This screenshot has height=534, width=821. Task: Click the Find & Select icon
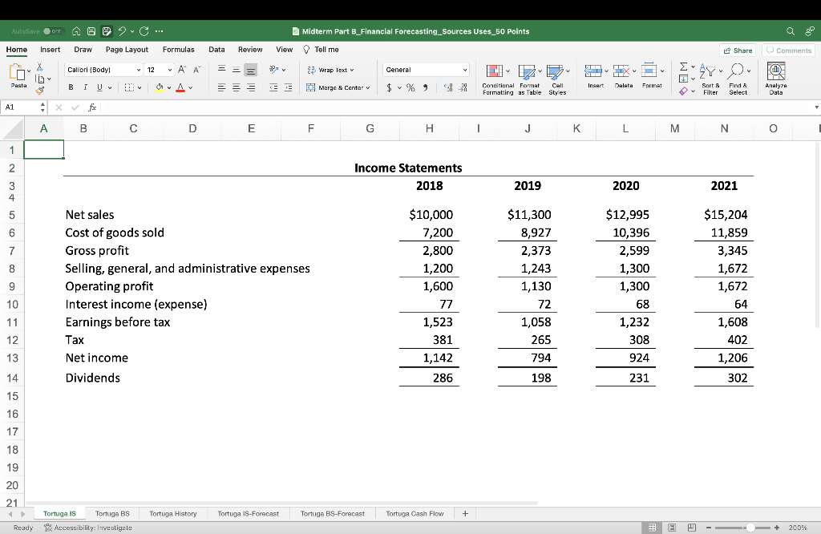(x=736, y=71)
